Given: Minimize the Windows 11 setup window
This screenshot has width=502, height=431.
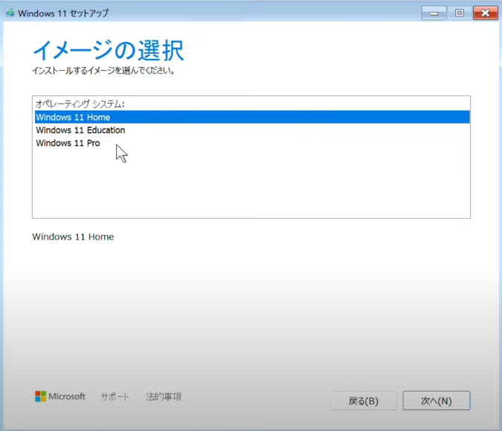Looking at the screenshot, I should pos(434,13).
